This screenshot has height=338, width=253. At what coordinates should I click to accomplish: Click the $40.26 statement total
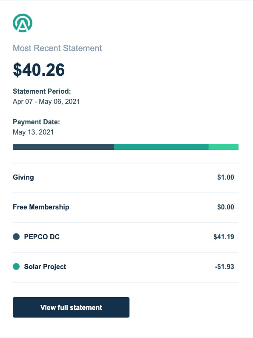[39, 70]
